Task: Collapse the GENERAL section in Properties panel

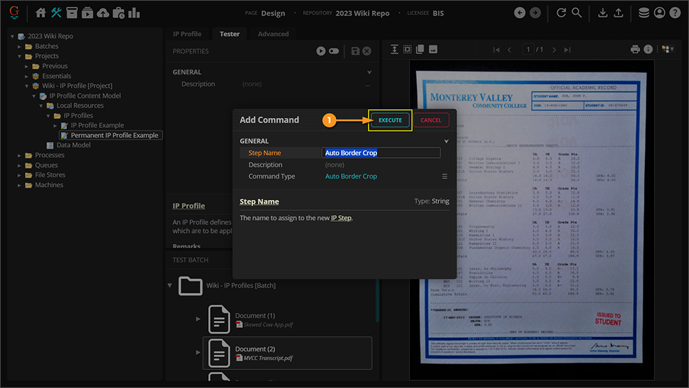Action: 369,72
